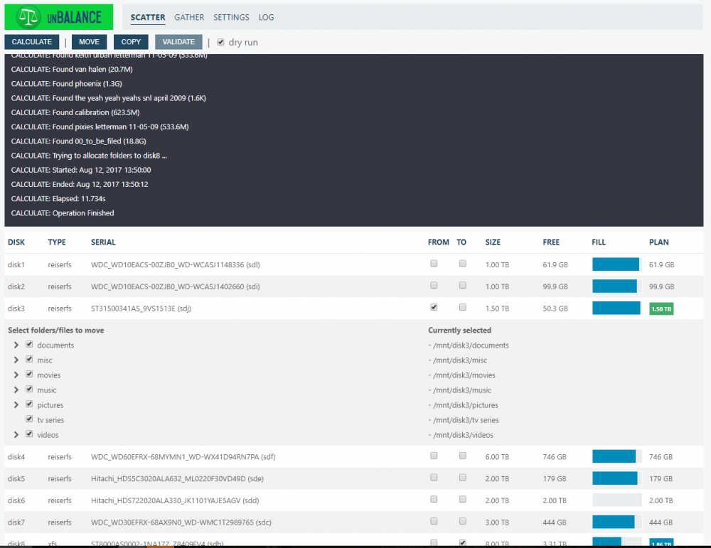Click the disk5 size 2.00 TB
Screen dimensions: 711x548
click(497, 478)
